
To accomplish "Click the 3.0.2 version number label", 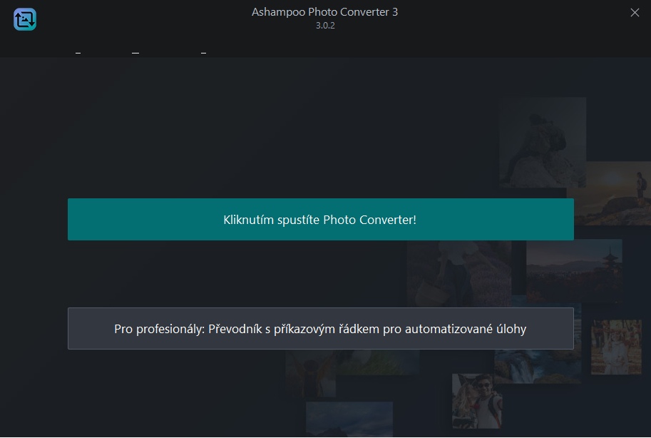I will 325,26.
